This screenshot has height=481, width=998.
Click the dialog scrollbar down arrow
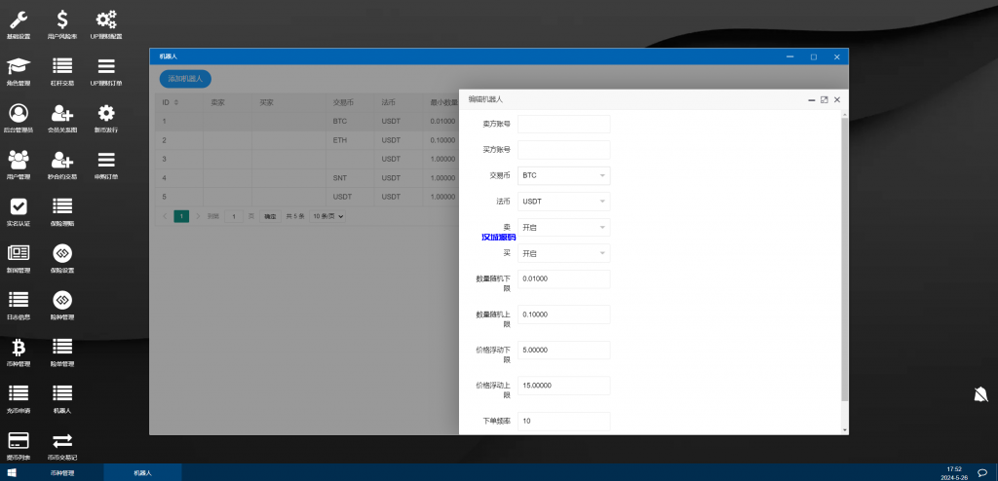pos(845,430)
